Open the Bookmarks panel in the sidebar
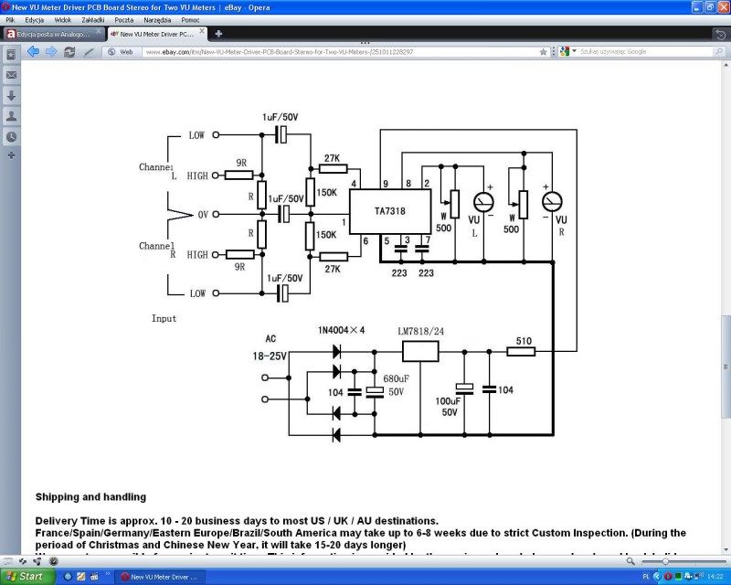Image resolution: width=731 pixels, height=585 pixels. point(11,55)
